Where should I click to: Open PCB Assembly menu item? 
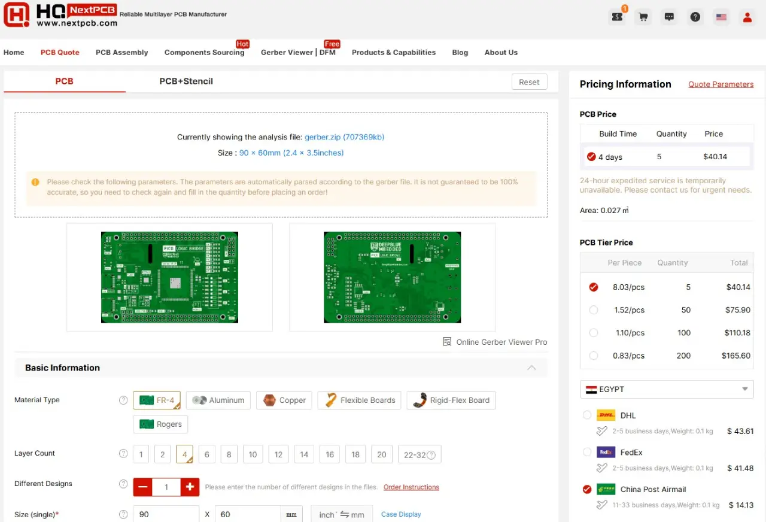[121, 53]
